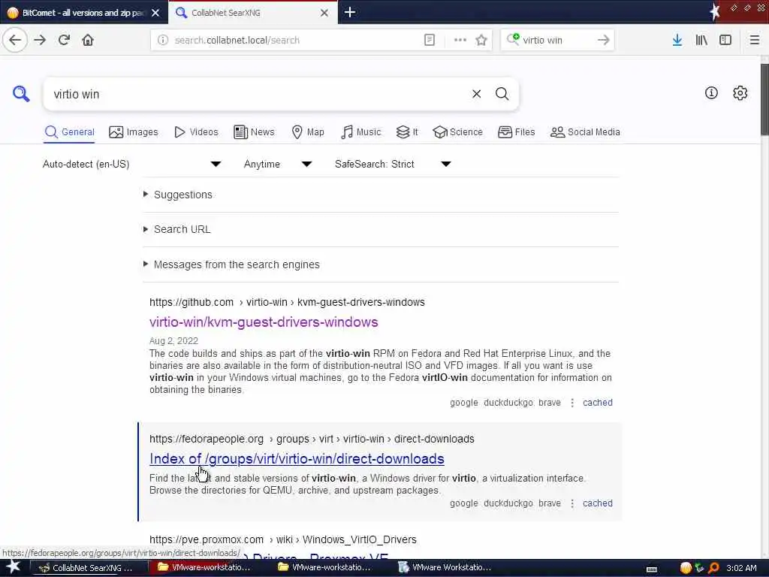
Task: Open virtio-win/kvm-guest-drivers-windows result
Action: click(264, 322)
